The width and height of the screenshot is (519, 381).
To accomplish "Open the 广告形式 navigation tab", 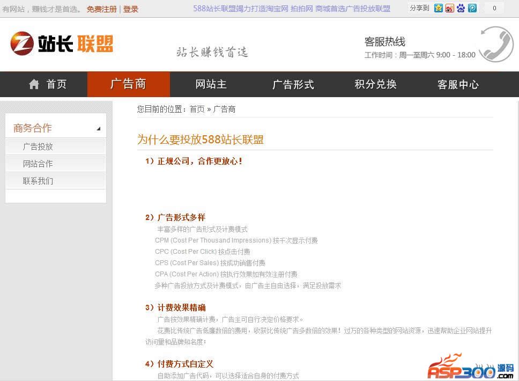I will 293,84.
